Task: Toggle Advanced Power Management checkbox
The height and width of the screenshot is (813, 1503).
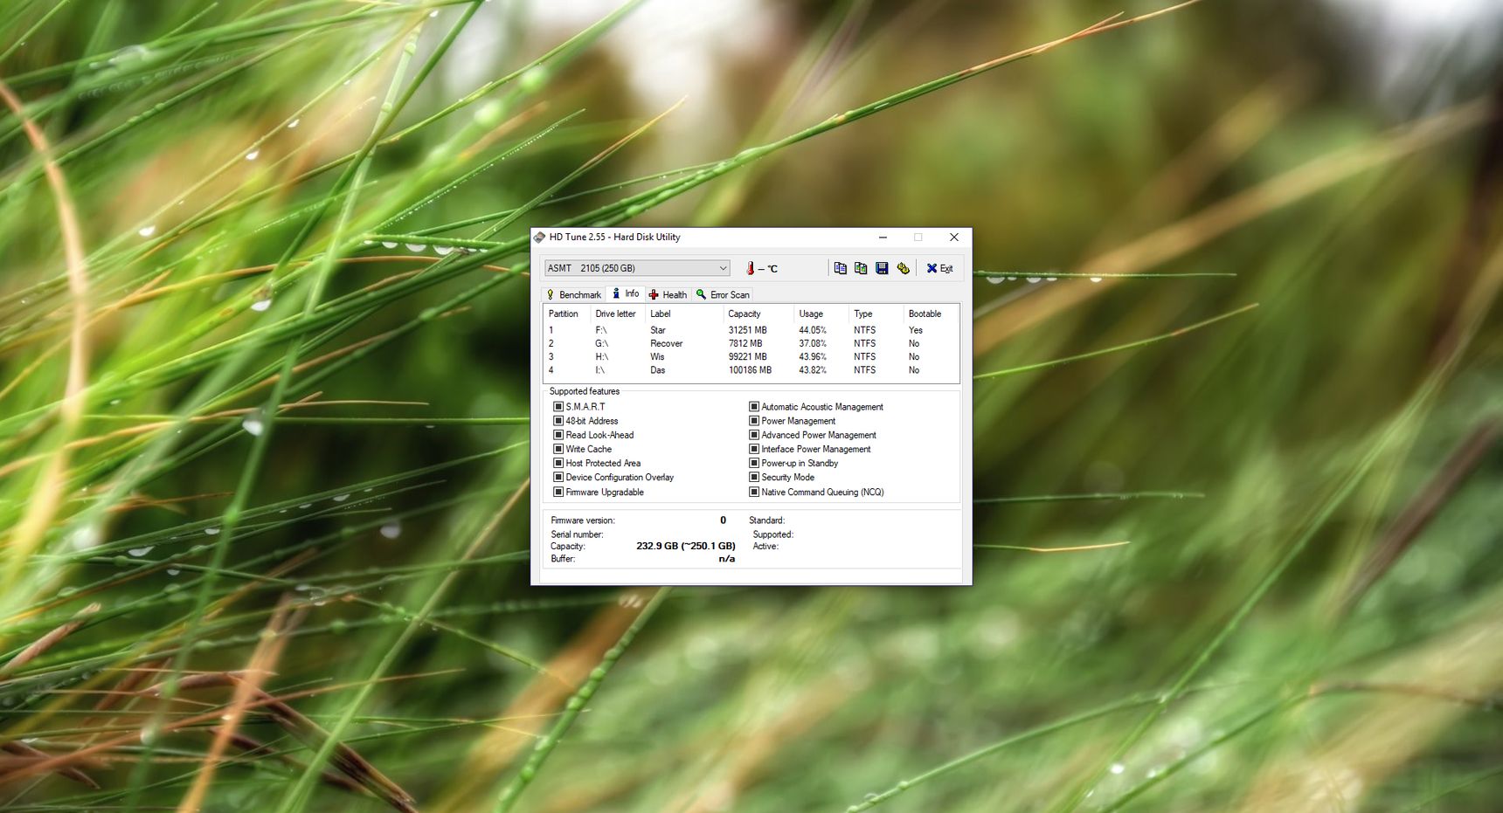Action: (x=754, y=435)
